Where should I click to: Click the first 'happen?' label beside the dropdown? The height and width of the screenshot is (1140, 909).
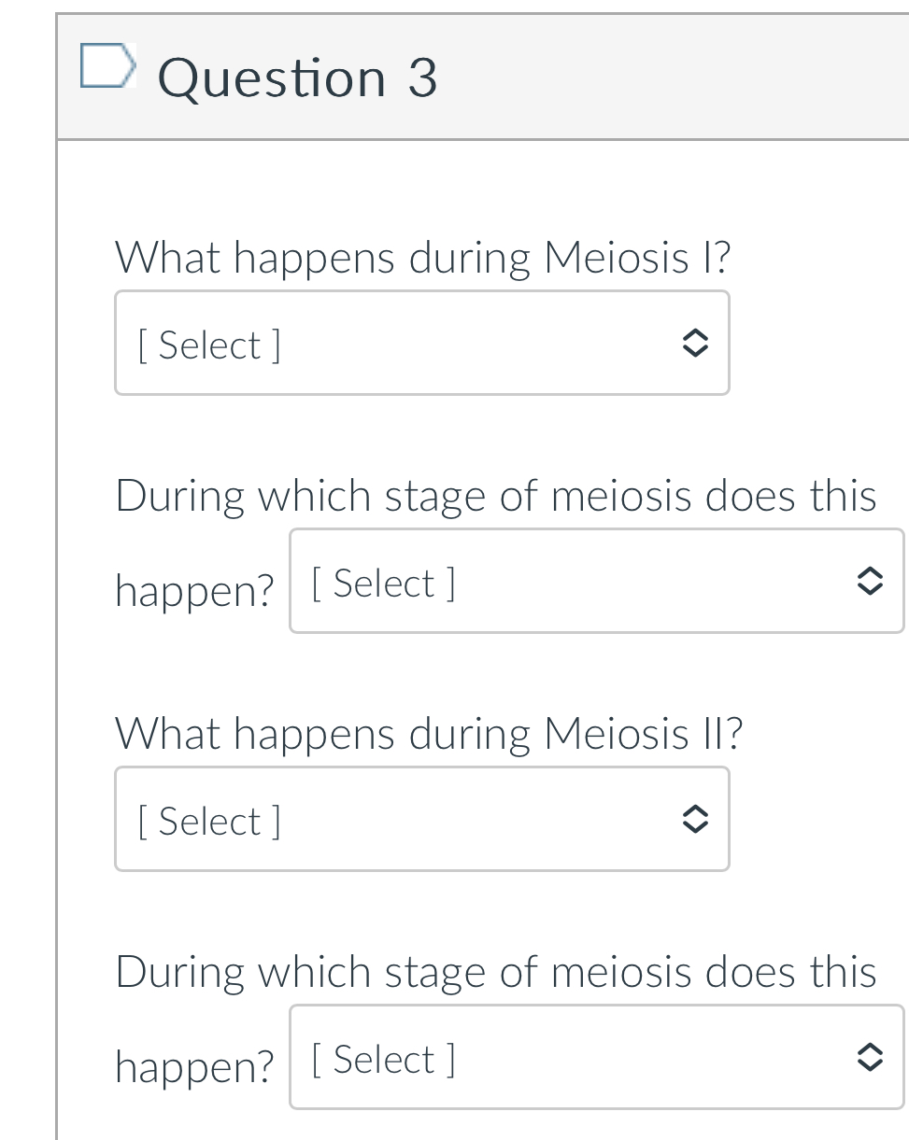click(x=194, y=590)
